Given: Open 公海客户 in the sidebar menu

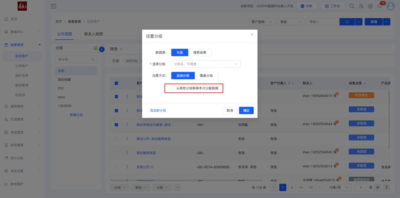Looking at the screenshot, I should [22, 66].
